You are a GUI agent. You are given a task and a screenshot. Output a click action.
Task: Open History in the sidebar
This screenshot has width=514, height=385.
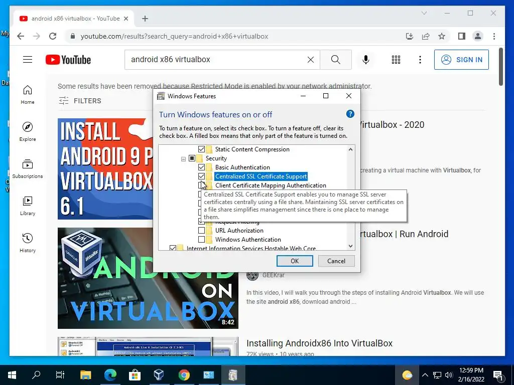pos(28,243)
